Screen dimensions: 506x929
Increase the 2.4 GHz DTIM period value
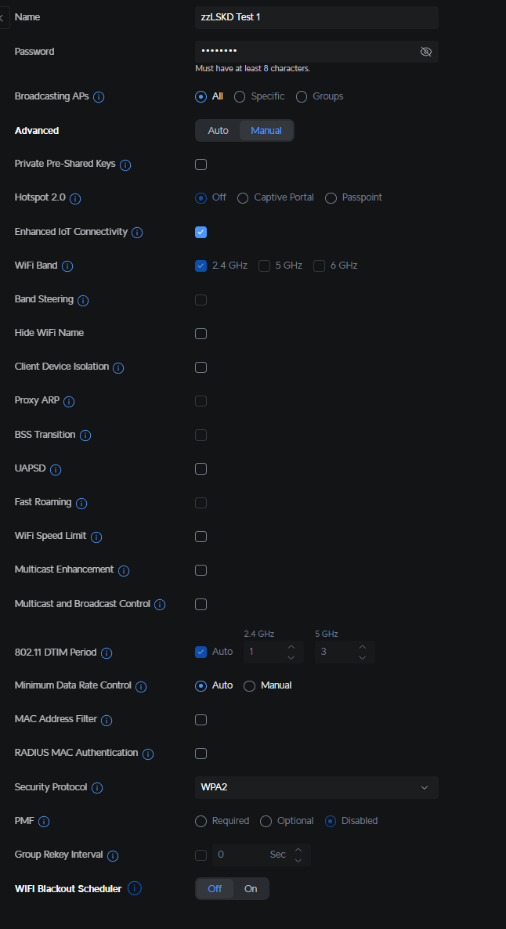[x=291, y=647]
